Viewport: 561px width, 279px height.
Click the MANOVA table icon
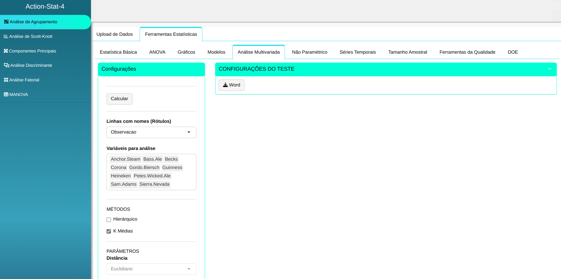click(x=6, y=94)
